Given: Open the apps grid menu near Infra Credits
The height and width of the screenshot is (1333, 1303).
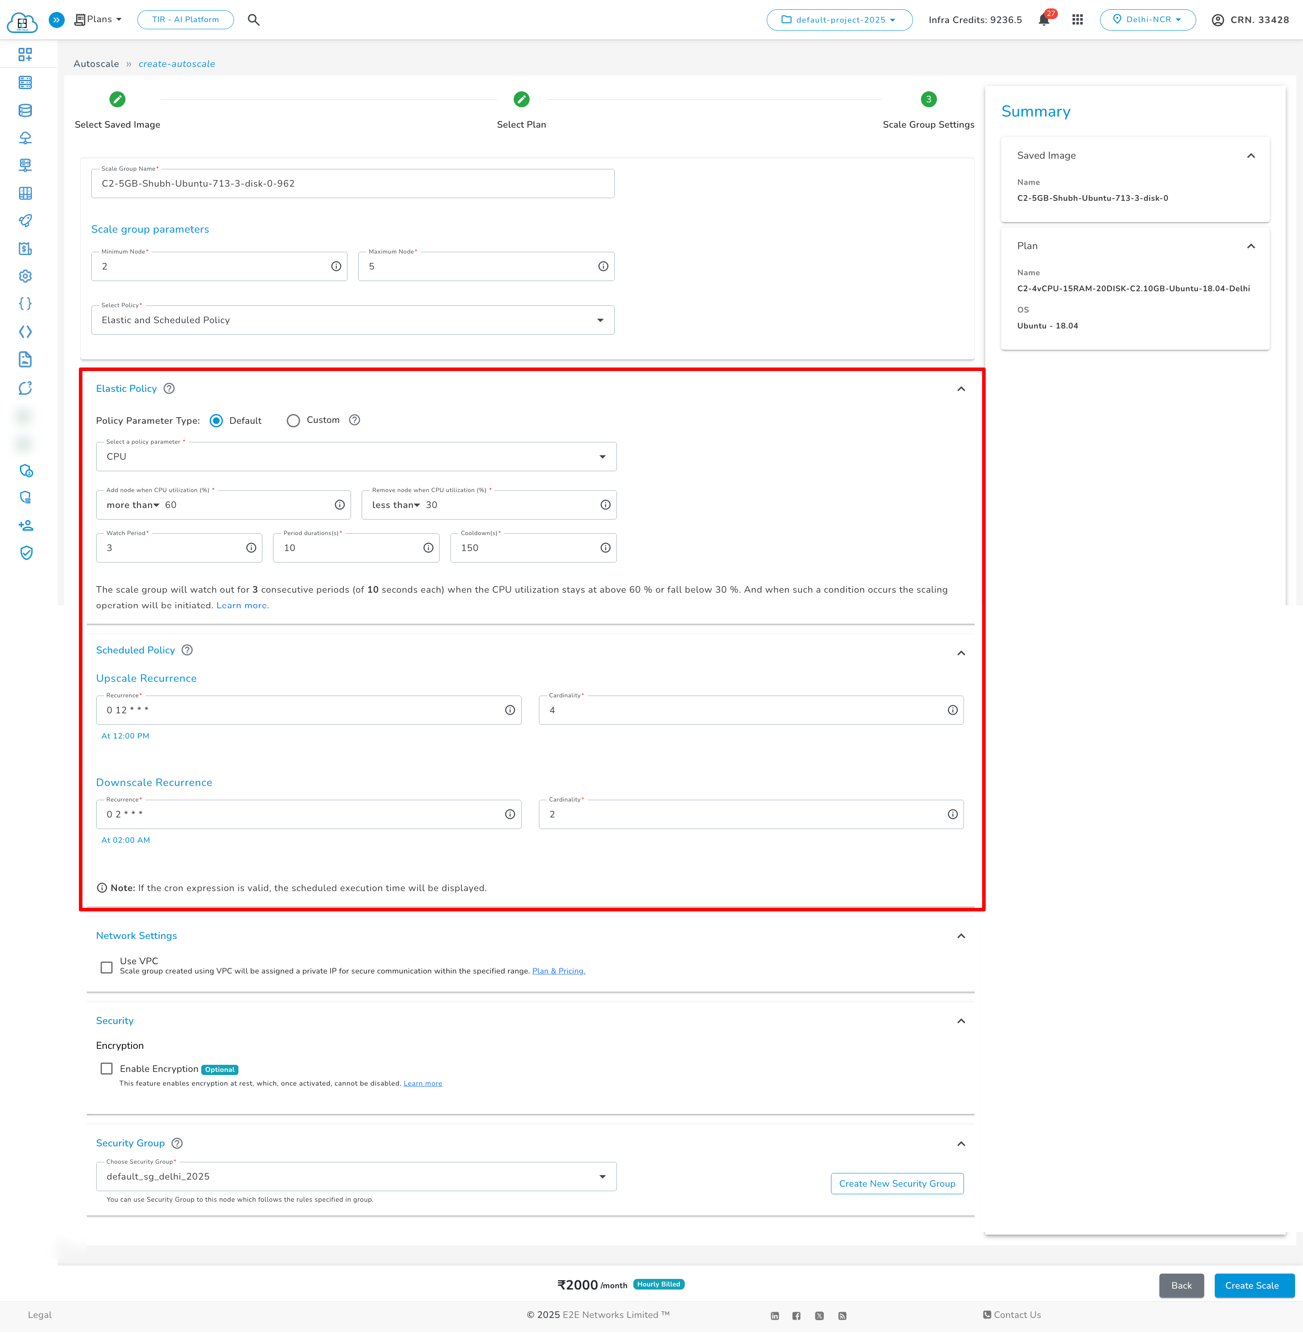Looking at the screenshot, I should click(x=1077, y=20).
